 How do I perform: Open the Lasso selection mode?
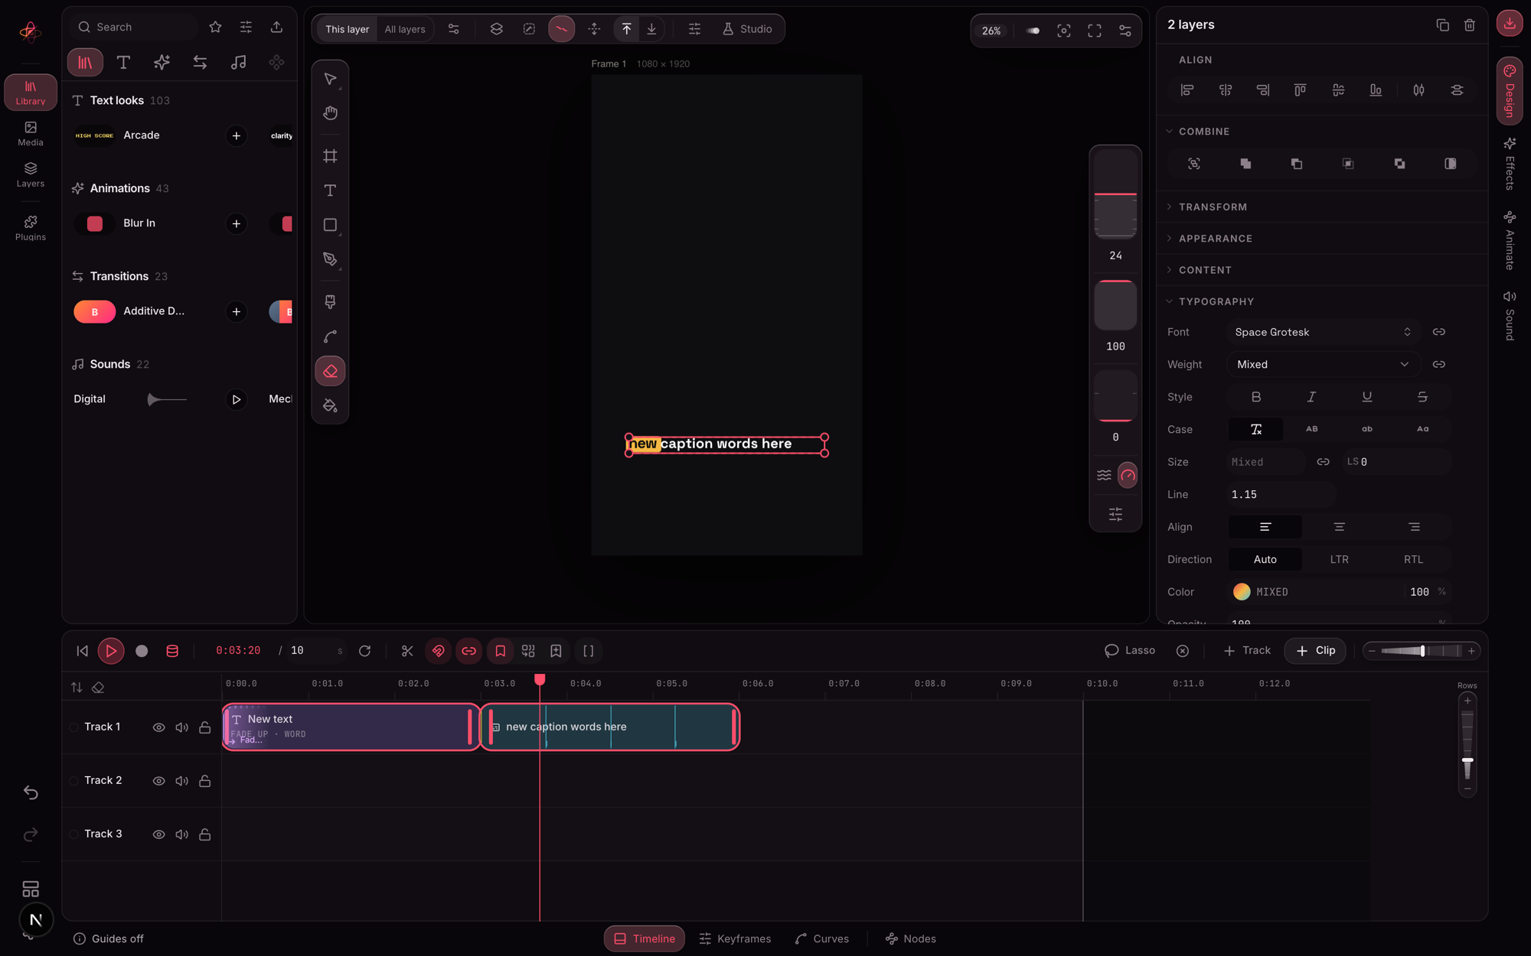tap(1130, 651)
